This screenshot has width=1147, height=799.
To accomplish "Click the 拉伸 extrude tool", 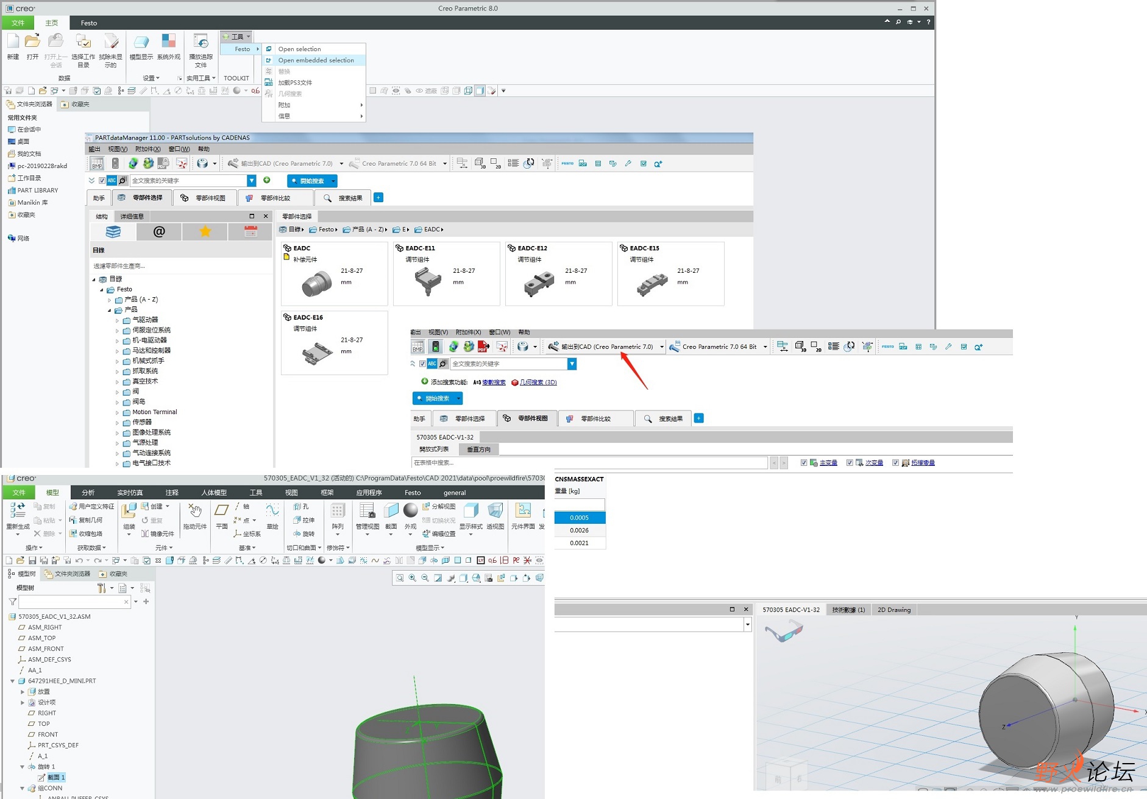I will point(304,520).
